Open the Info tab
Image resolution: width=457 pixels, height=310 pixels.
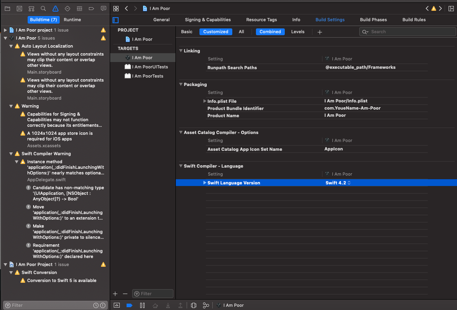296,20
